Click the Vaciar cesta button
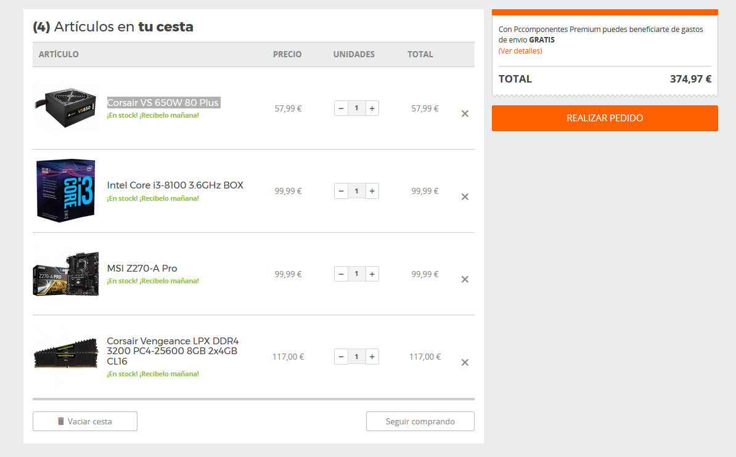 point(85,421)
